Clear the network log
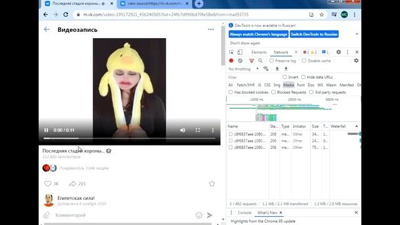 [240, 61]
